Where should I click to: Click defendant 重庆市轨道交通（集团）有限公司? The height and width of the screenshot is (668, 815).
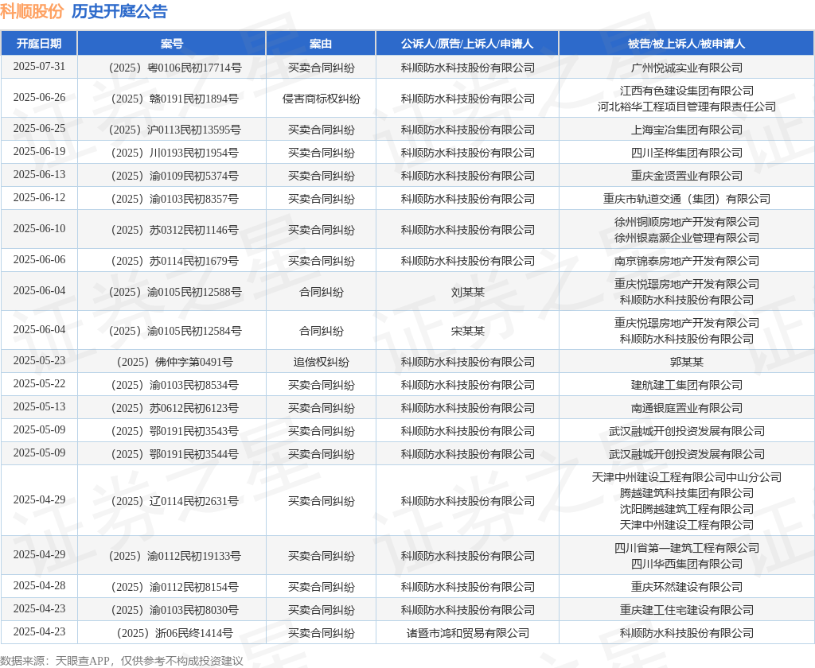[x=686, y=199]
